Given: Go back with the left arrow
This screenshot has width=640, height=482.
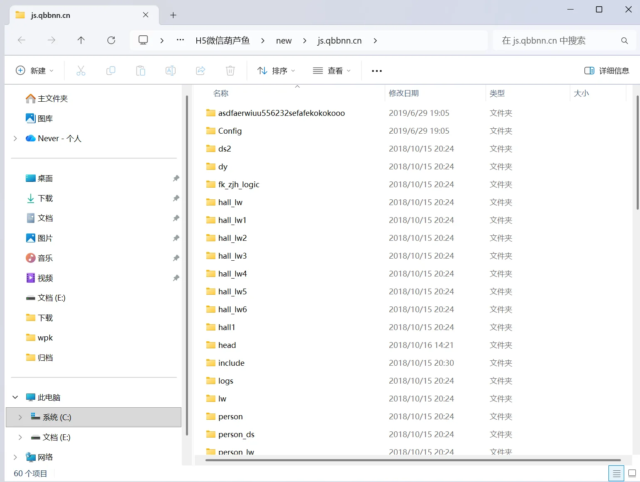Looking at the screenshot, I should tap(22, 40).
